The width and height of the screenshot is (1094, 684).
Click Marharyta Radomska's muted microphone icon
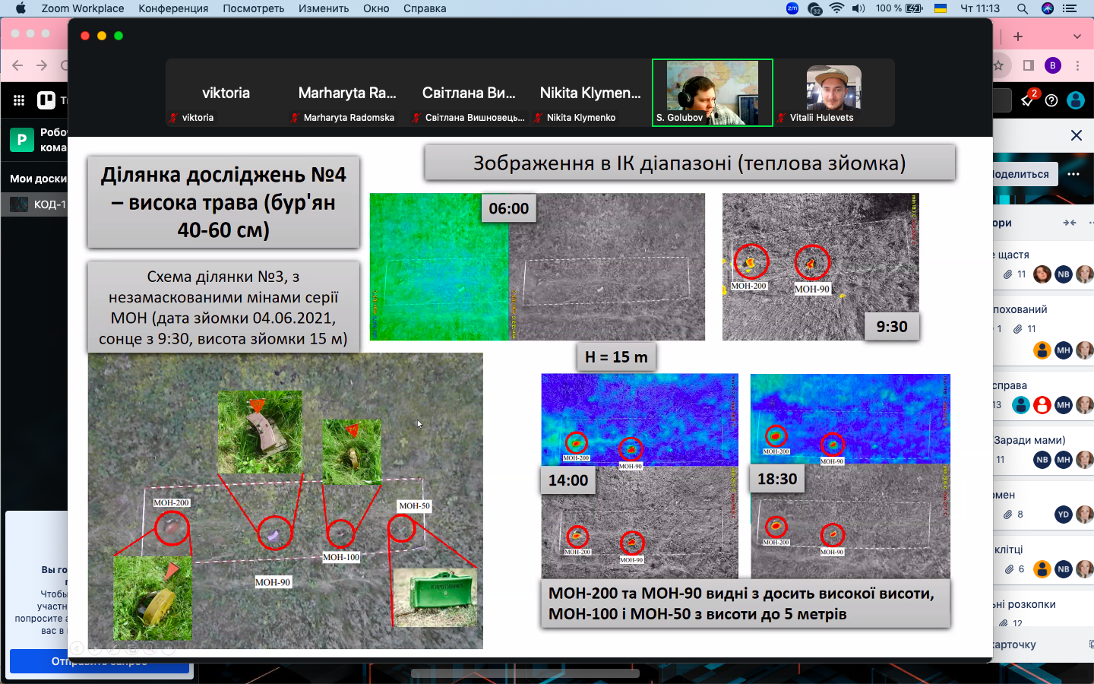point(295,118)
